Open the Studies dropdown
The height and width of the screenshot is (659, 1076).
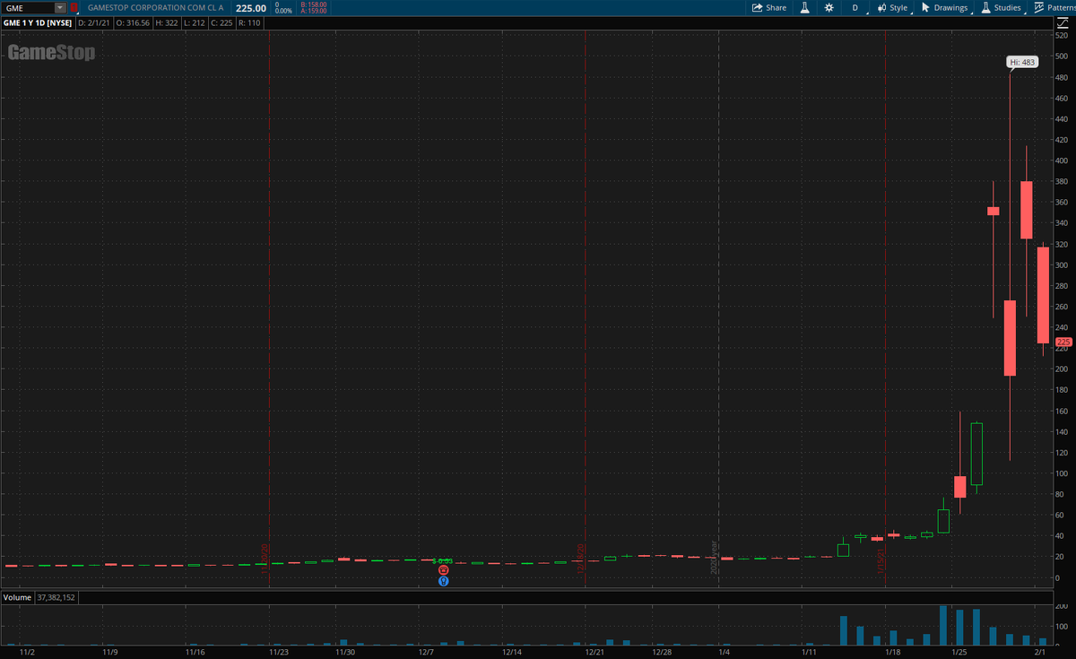(1002, 7)
